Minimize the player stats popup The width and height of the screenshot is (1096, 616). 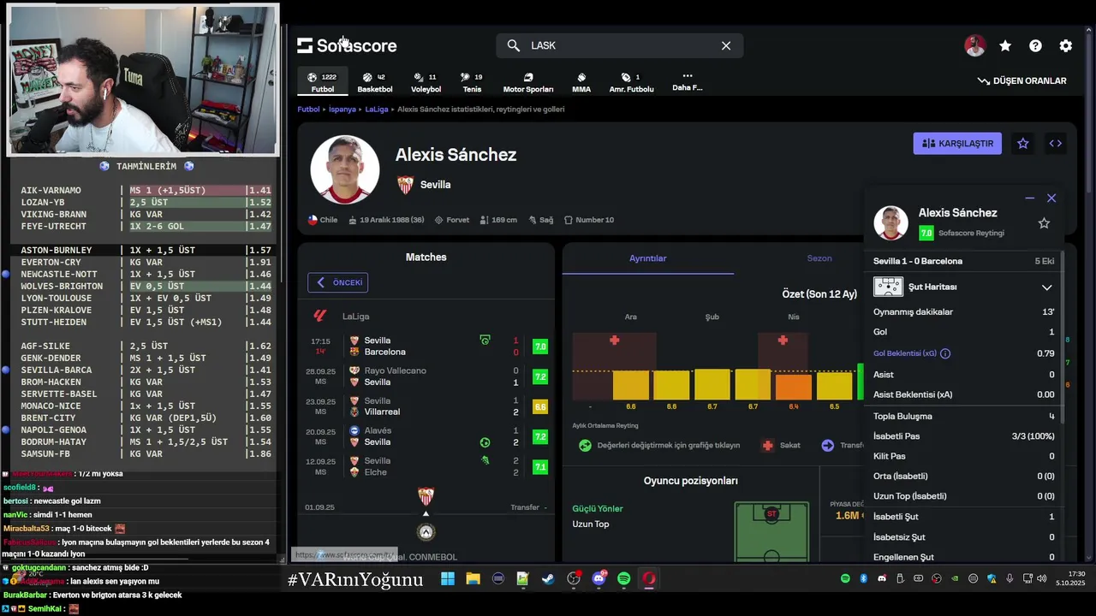1030,198
